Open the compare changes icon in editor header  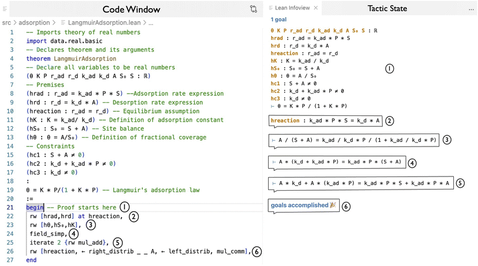[x=253, y=9]
